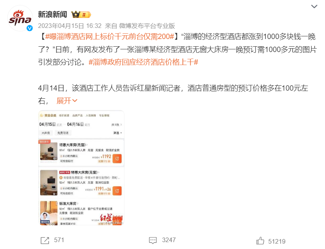Select the 大床房 filter tag
The height and width of the screenshot is (249, 325).
pos(46,133)
